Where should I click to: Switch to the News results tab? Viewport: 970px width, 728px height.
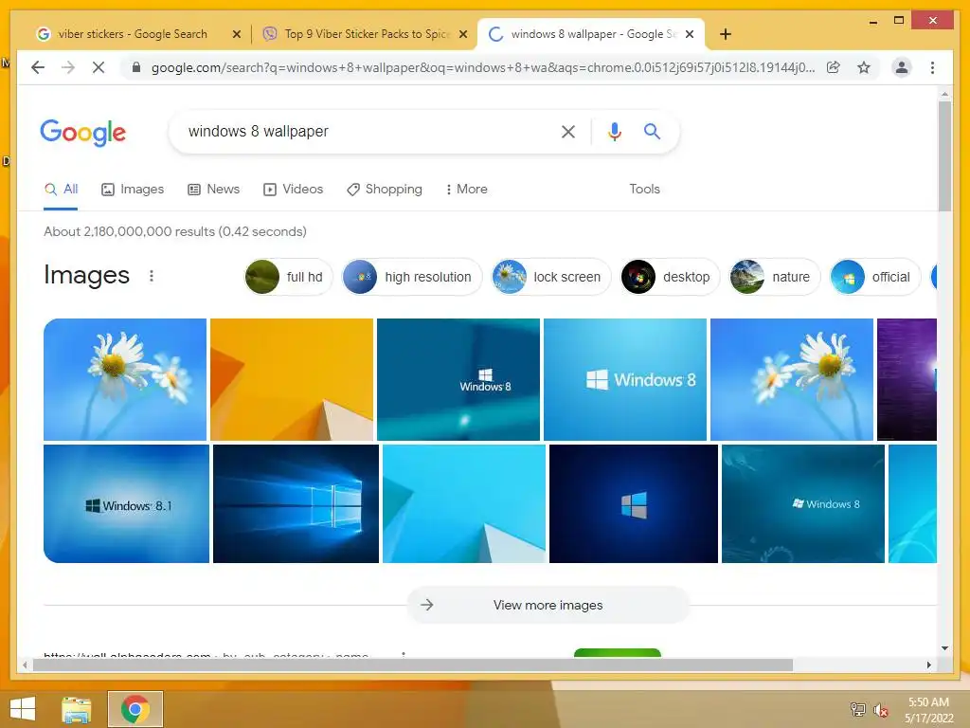click(x=213, y=189)
